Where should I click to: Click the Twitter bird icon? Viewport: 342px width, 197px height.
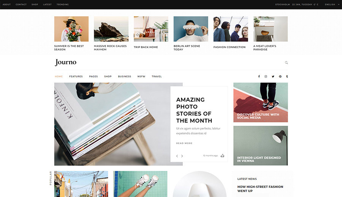[273, 76]
